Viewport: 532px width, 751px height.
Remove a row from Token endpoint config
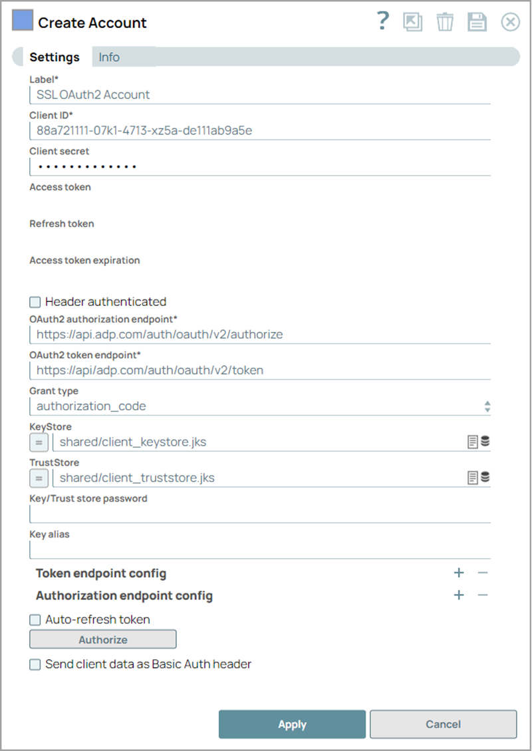point(483,573)
